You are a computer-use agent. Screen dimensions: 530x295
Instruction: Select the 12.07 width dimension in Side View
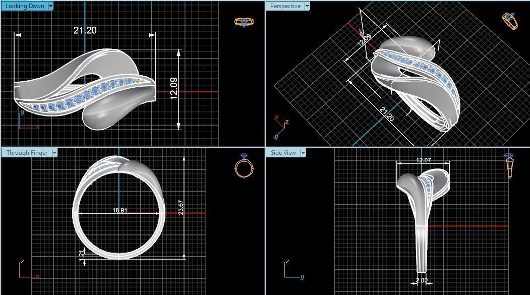pyautogui.click(x=423, y=160)
